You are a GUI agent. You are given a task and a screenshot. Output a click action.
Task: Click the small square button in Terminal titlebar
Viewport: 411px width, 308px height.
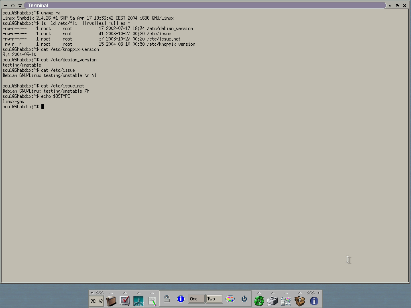click(390, 6)
